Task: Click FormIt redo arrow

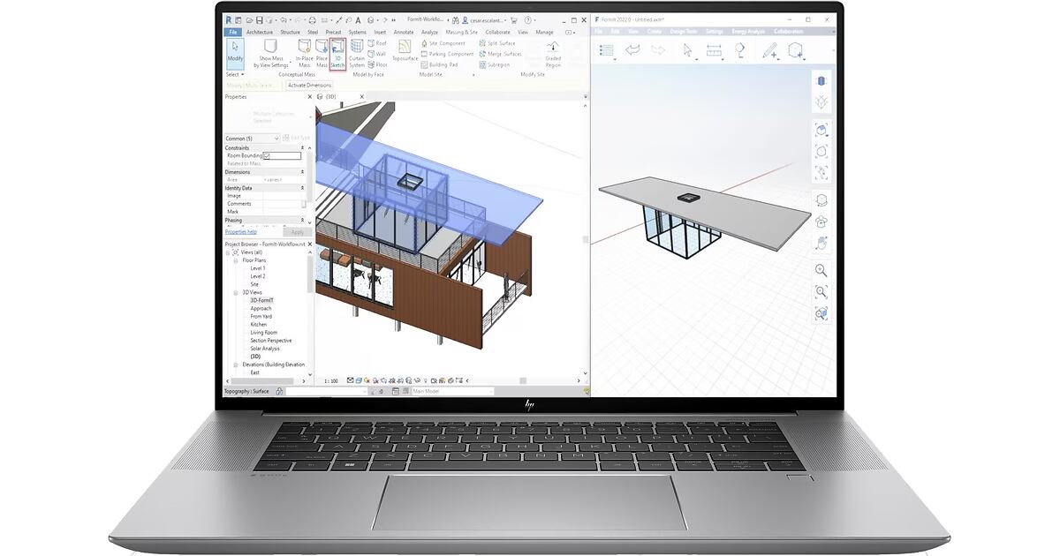Action: click(659, 50)
